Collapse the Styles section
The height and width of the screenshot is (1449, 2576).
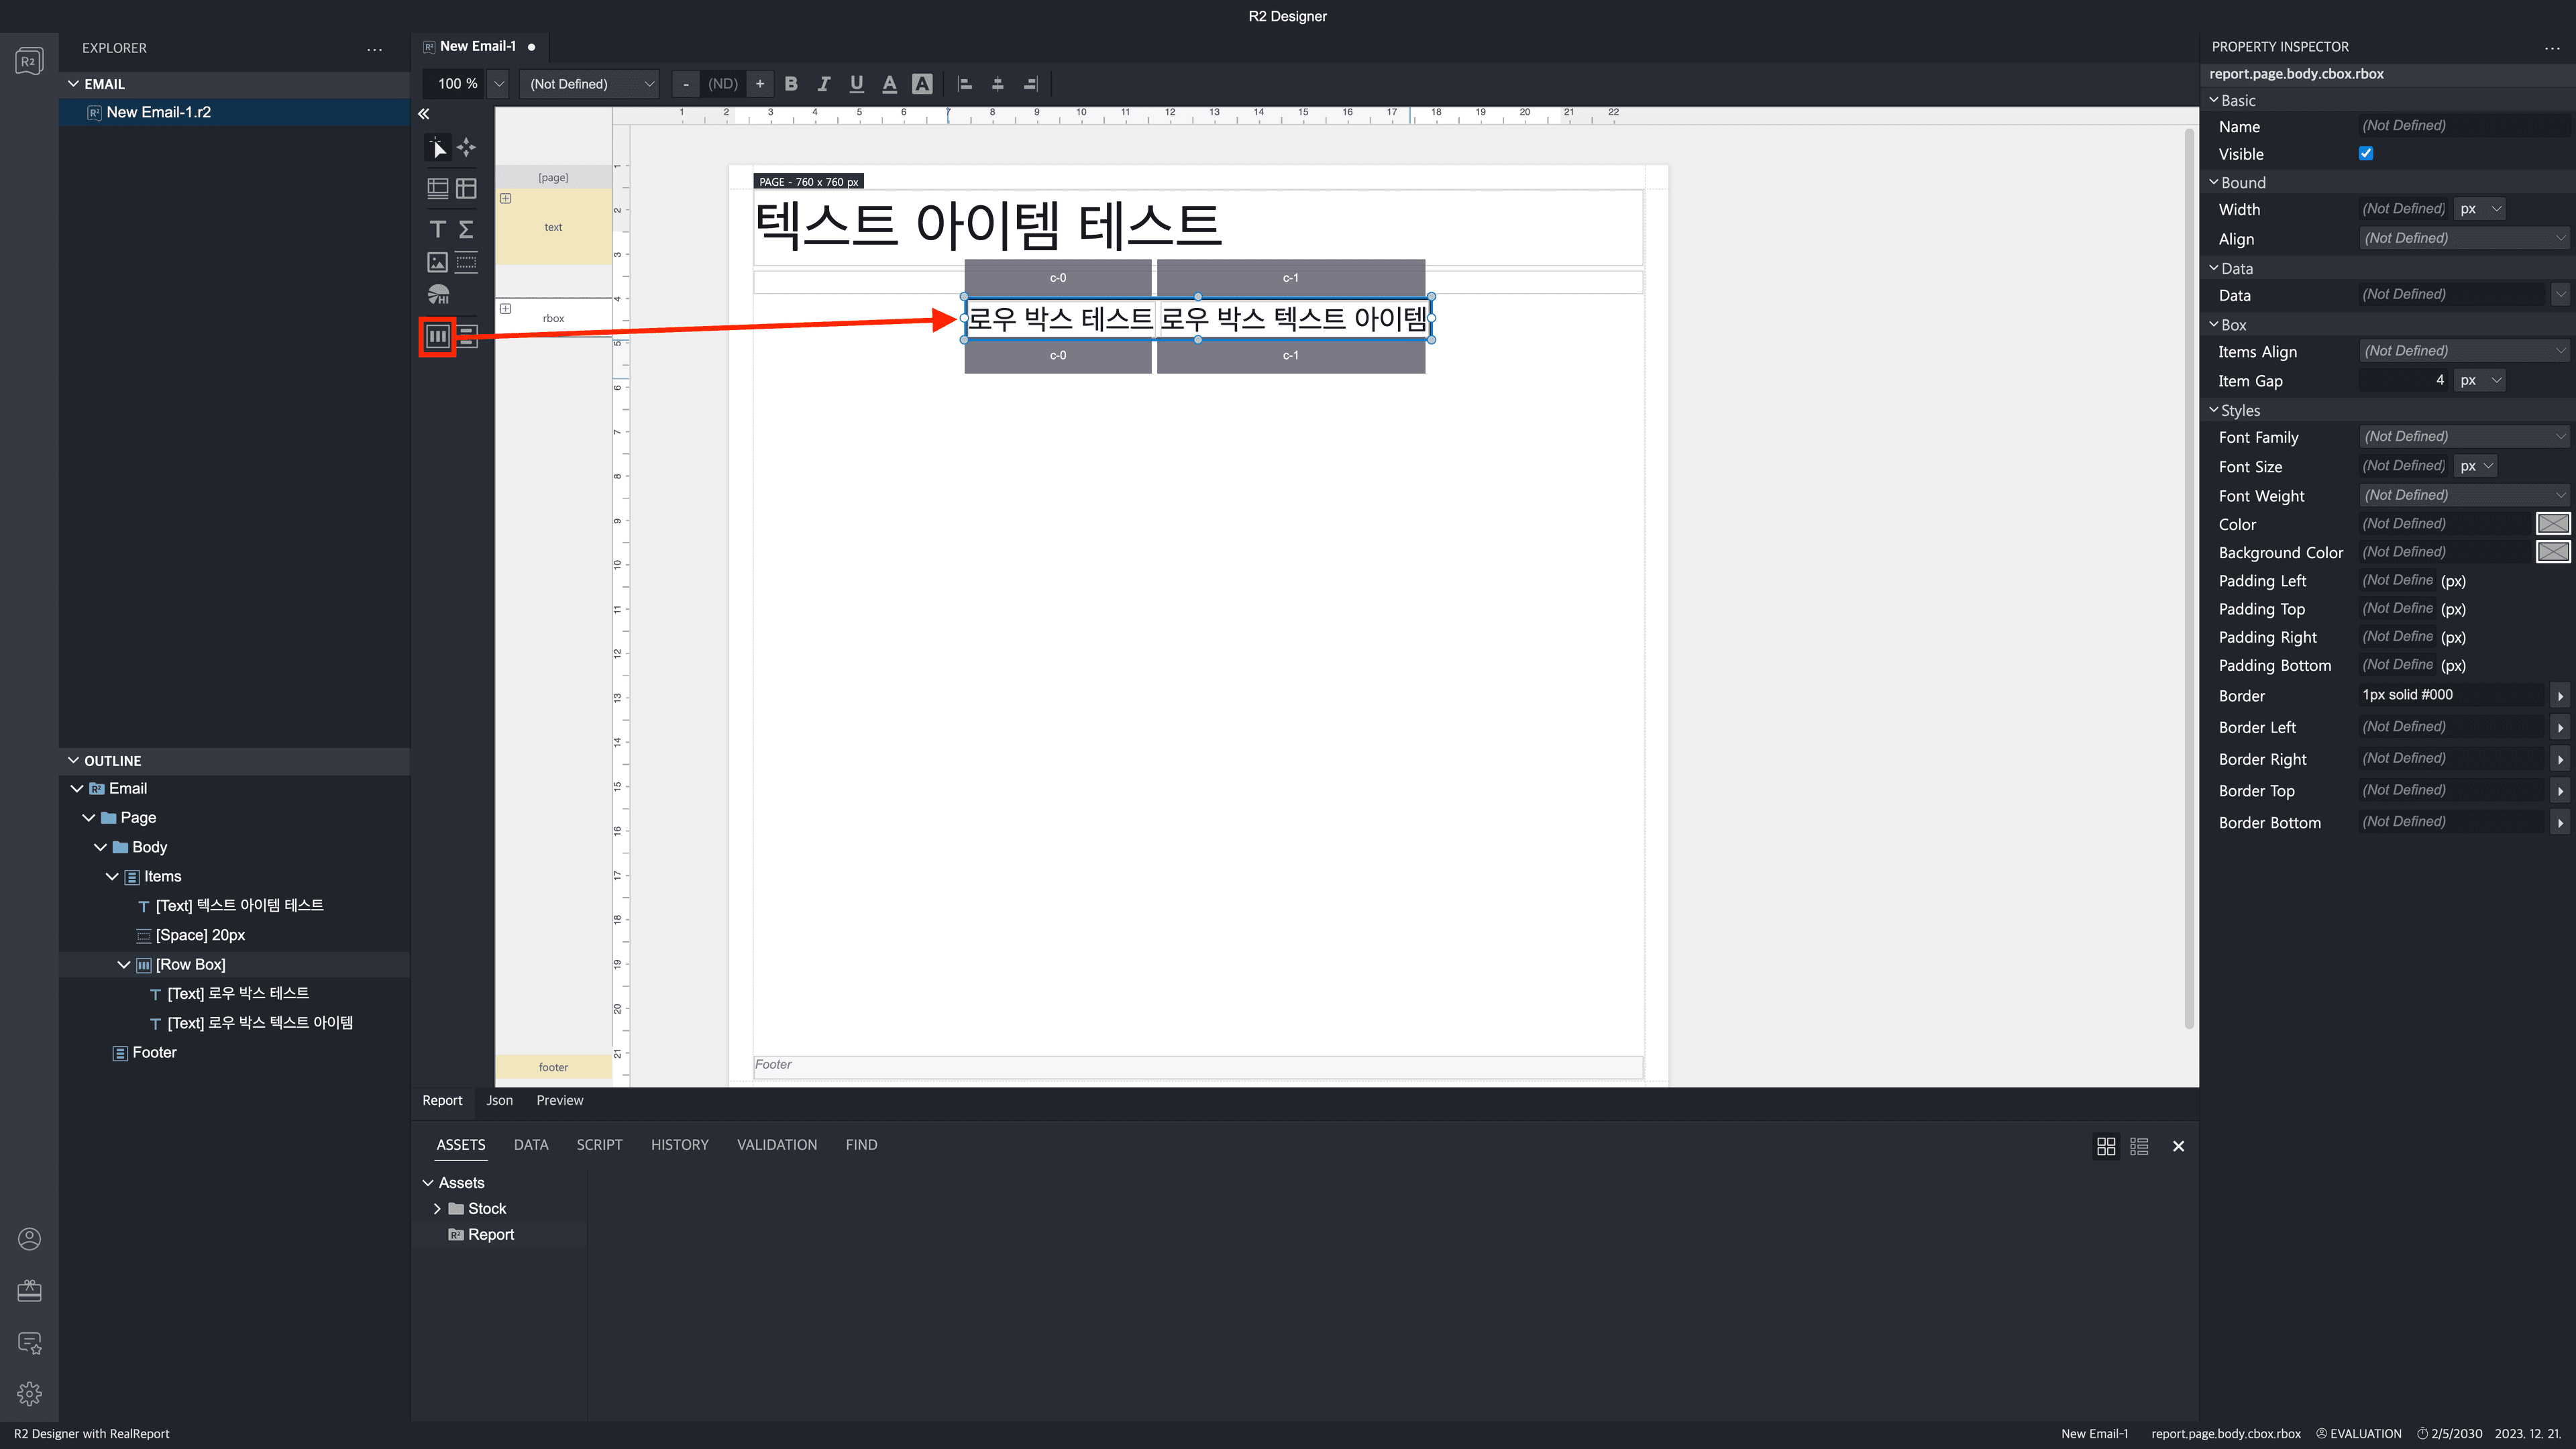[2214, 410]
